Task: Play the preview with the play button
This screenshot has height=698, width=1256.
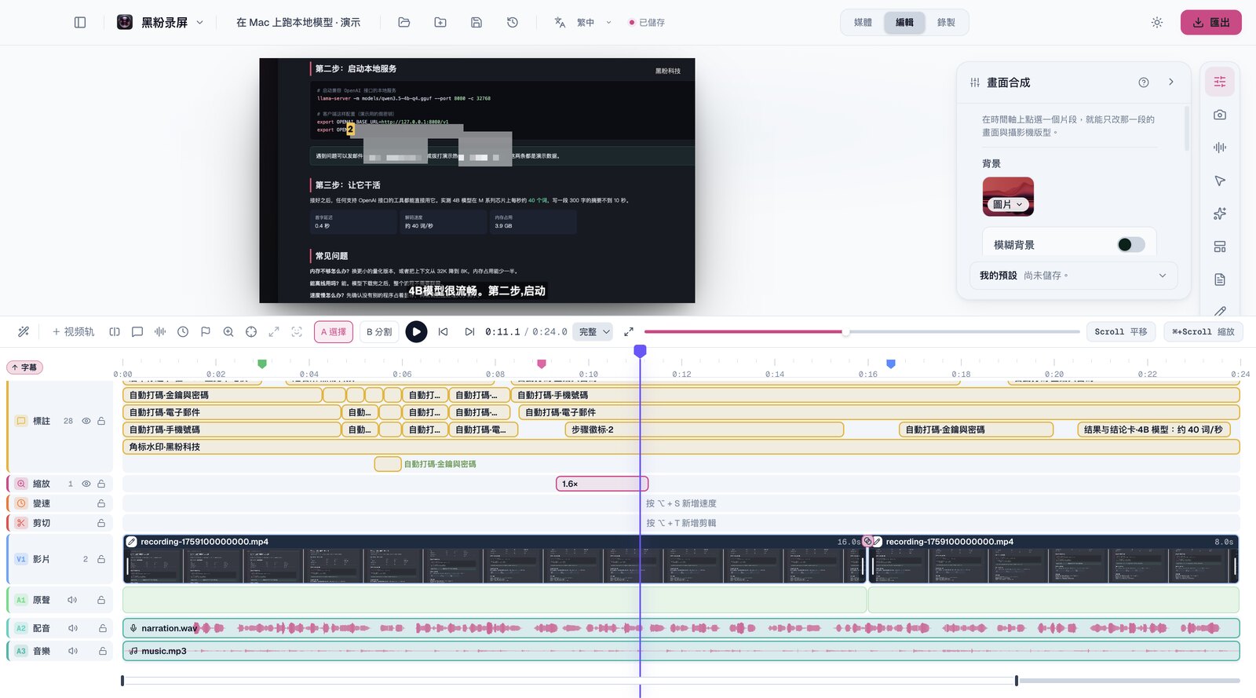Action: tap(417, 332)
